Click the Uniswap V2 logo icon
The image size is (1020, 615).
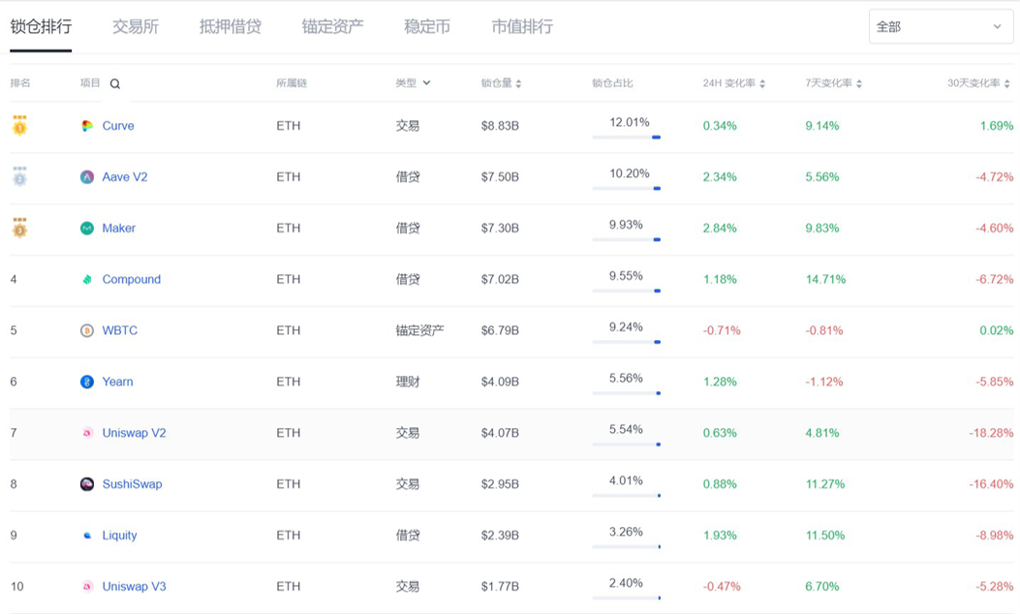click(86, 433)
